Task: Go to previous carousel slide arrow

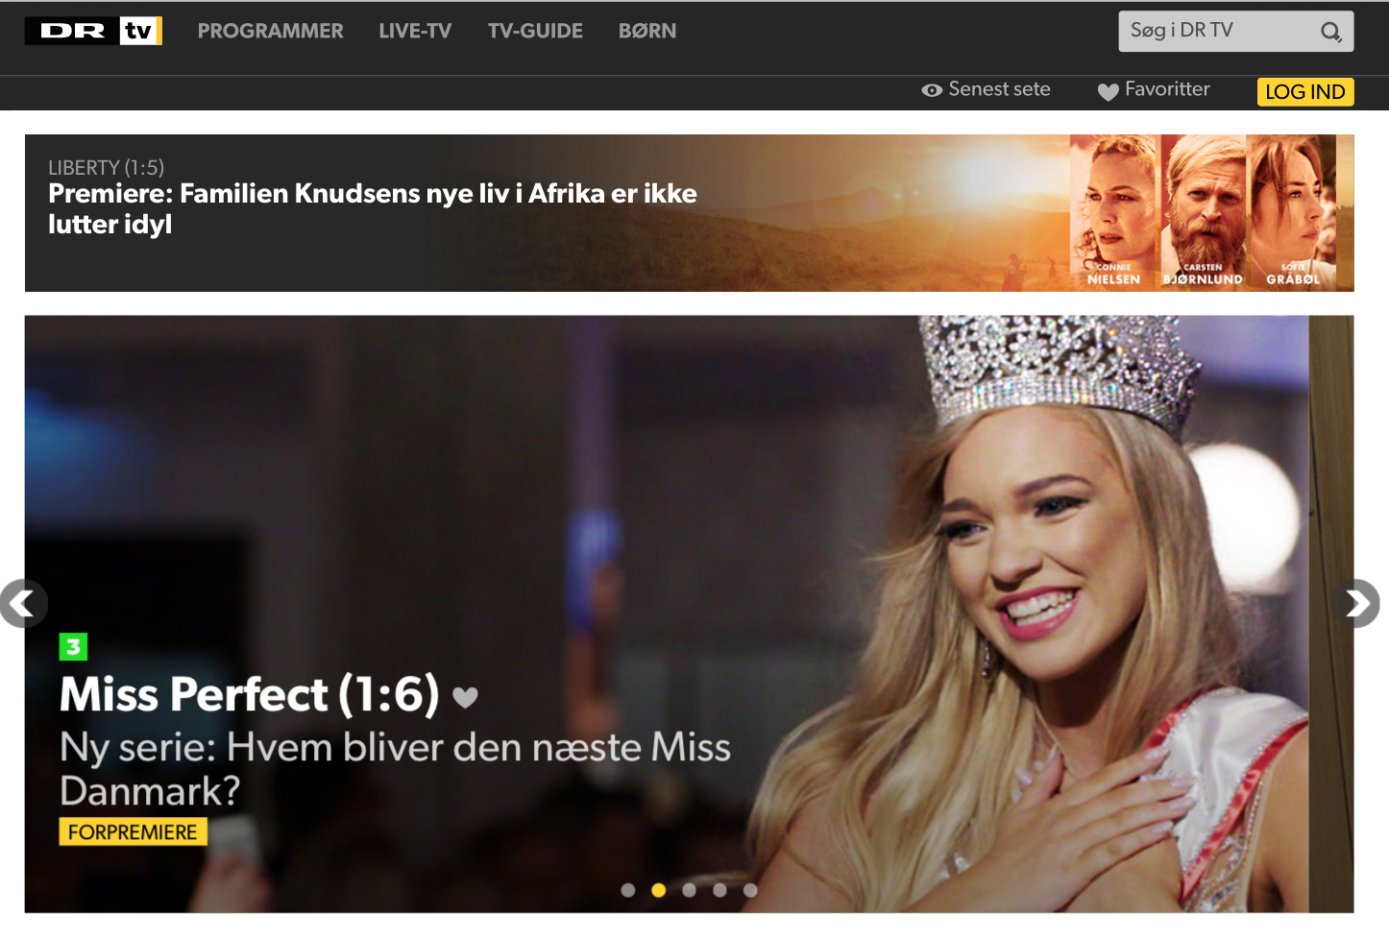Action: 23,604
